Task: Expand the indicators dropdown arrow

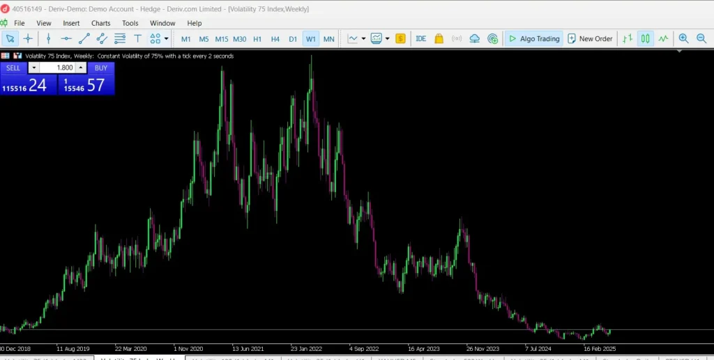Action: 388,38
